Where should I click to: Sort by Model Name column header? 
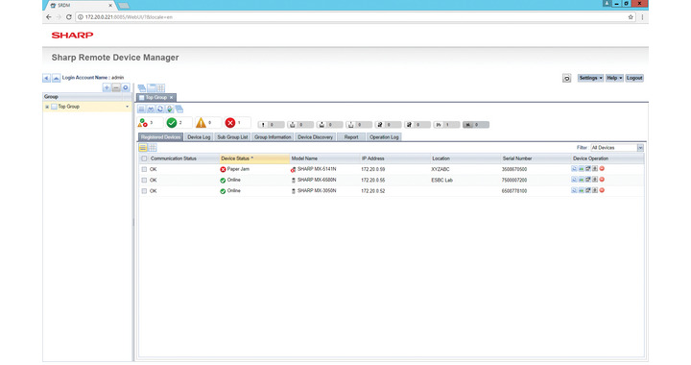pos(324,158)
